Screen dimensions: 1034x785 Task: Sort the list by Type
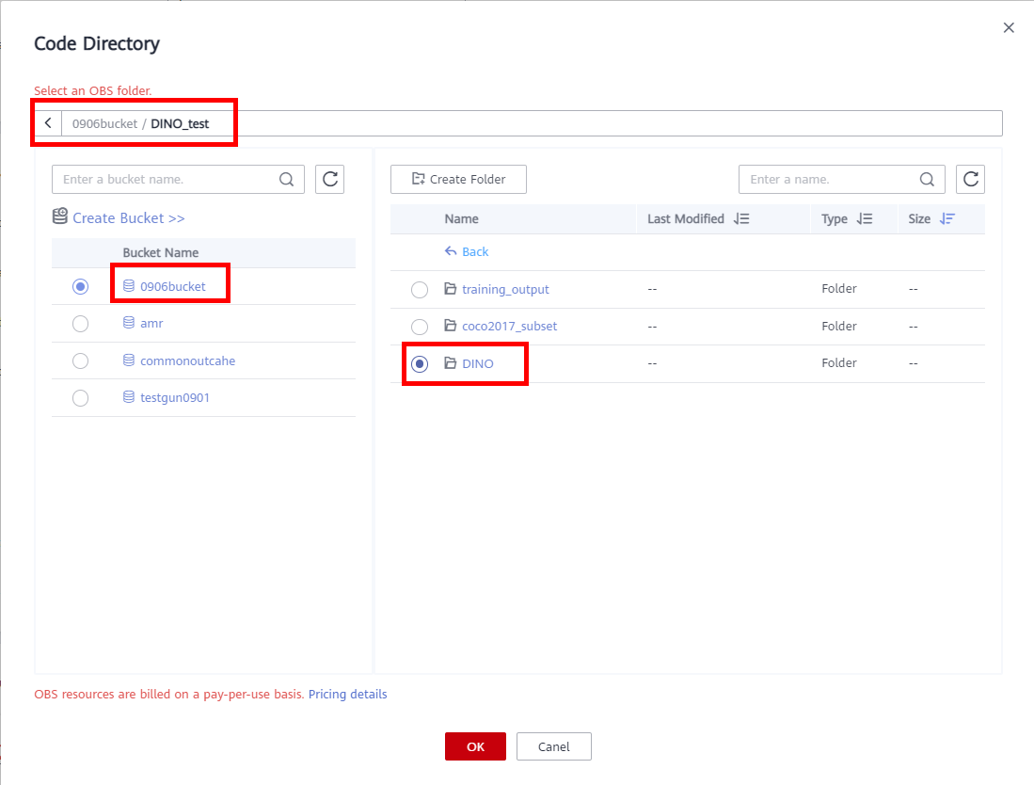click(x=865, y=218)
